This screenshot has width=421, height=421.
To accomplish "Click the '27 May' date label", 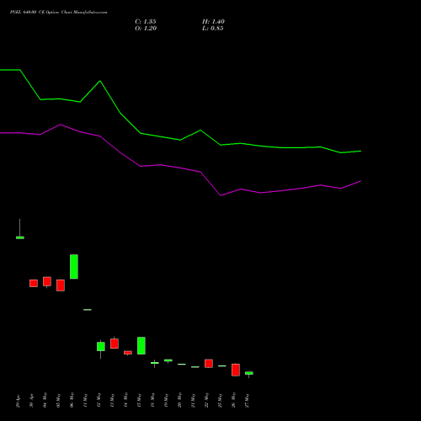I will pos(247,400).
